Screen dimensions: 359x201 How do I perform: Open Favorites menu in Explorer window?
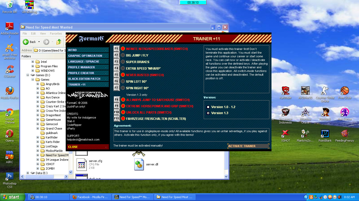point(56,33)
